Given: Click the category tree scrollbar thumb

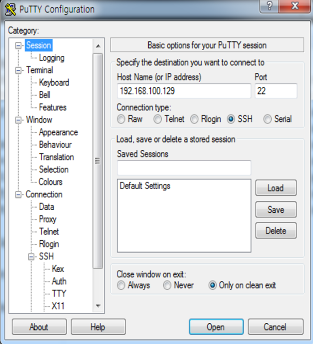Looking at the screenshot, I should coord(98,161).
